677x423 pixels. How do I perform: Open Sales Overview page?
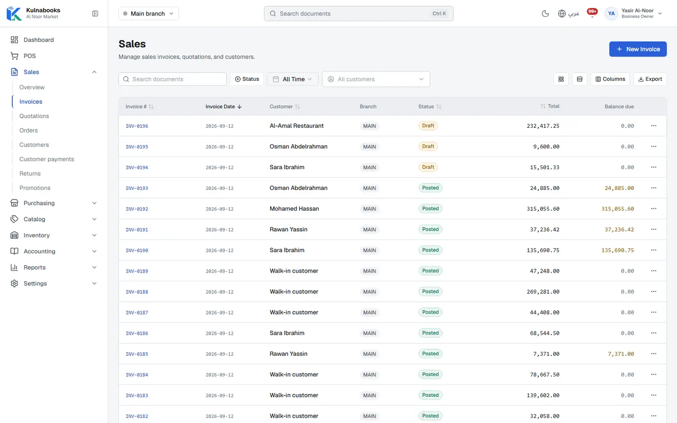click(32, 87)
